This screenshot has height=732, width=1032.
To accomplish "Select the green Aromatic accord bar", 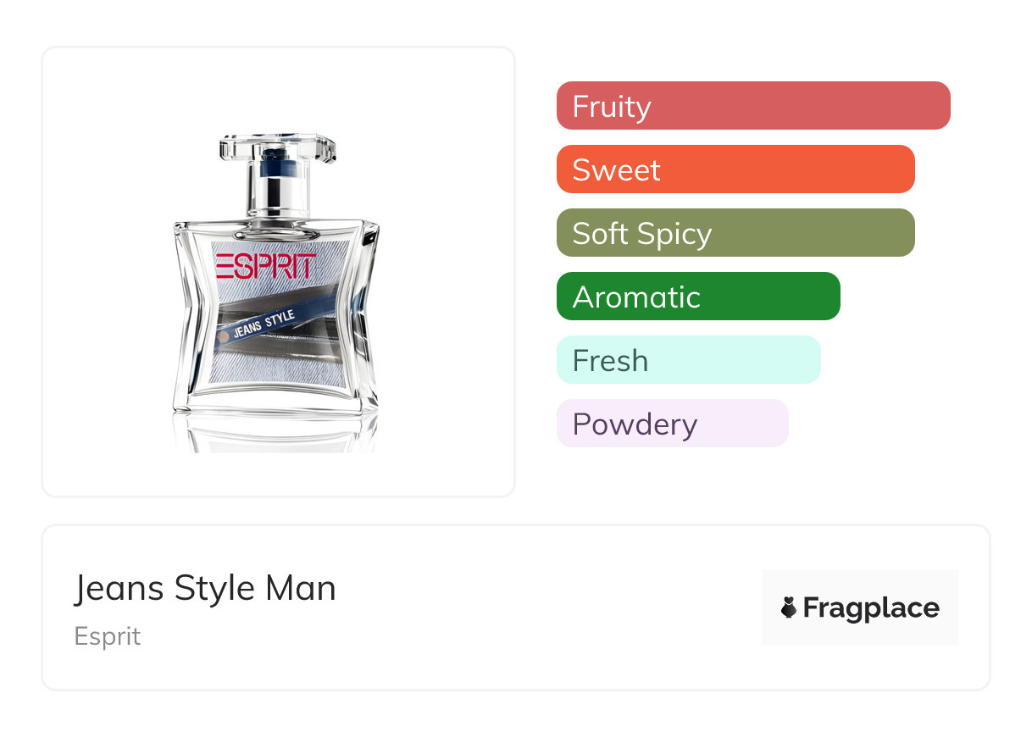I will coord(698,297).
